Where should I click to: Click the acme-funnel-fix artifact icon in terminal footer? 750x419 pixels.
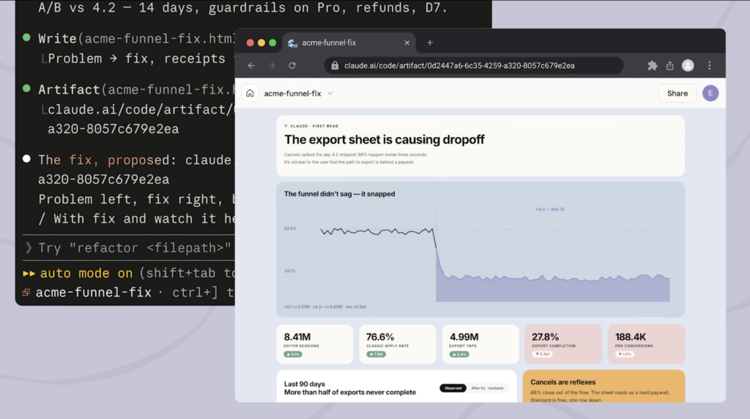26,292
